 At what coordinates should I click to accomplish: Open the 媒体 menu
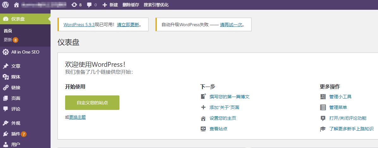pyautogui.click(x=25, y=77)
